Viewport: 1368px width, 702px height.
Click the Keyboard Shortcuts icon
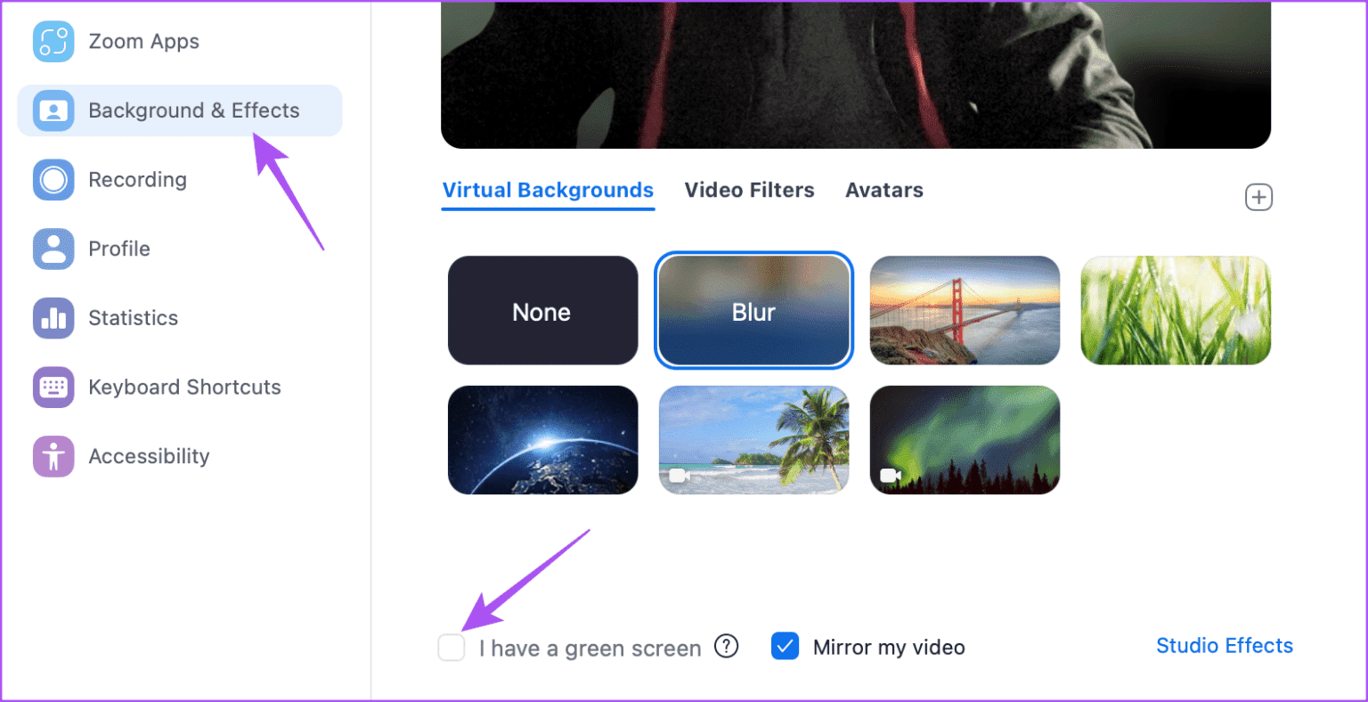pyautogui.click(x=53, y=388)
